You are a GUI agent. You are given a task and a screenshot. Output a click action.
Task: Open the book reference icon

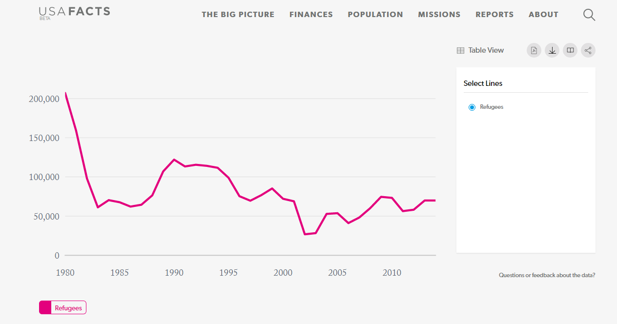(570, 50)
